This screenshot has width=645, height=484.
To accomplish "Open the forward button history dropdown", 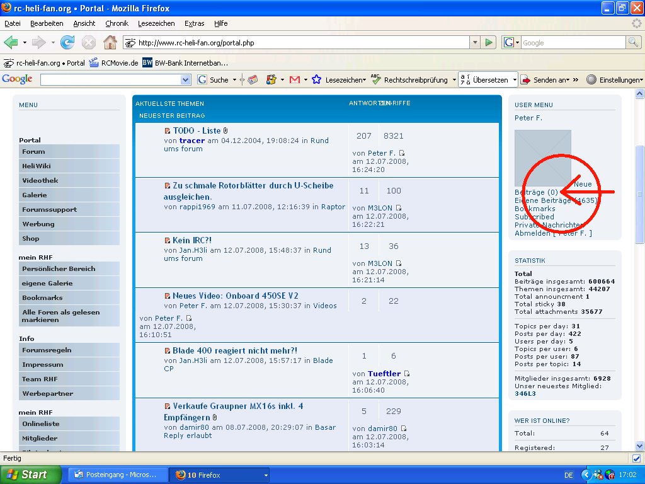I will (53, 42).
